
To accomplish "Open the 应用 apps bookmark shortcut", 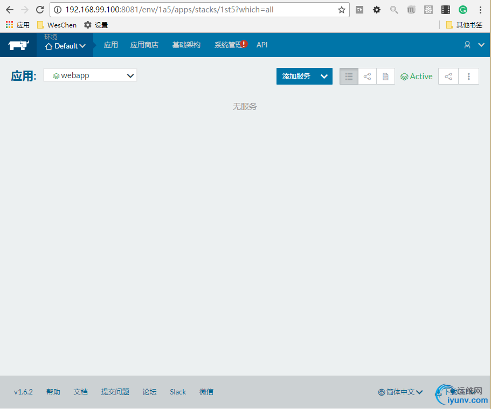I will pyautogui.click(x=18, y=25).
